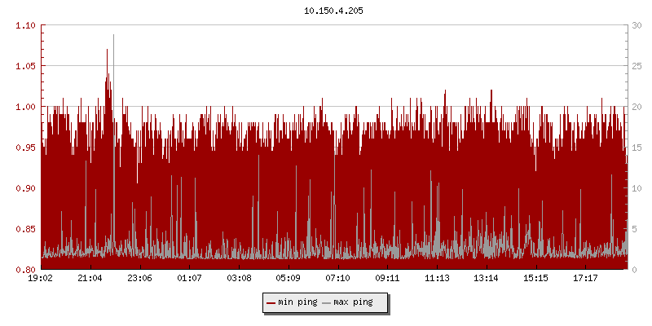This screenshot has width=652, height=326.
Task: Select the 1.00 left axis value
Action: [x=27, y=107]
